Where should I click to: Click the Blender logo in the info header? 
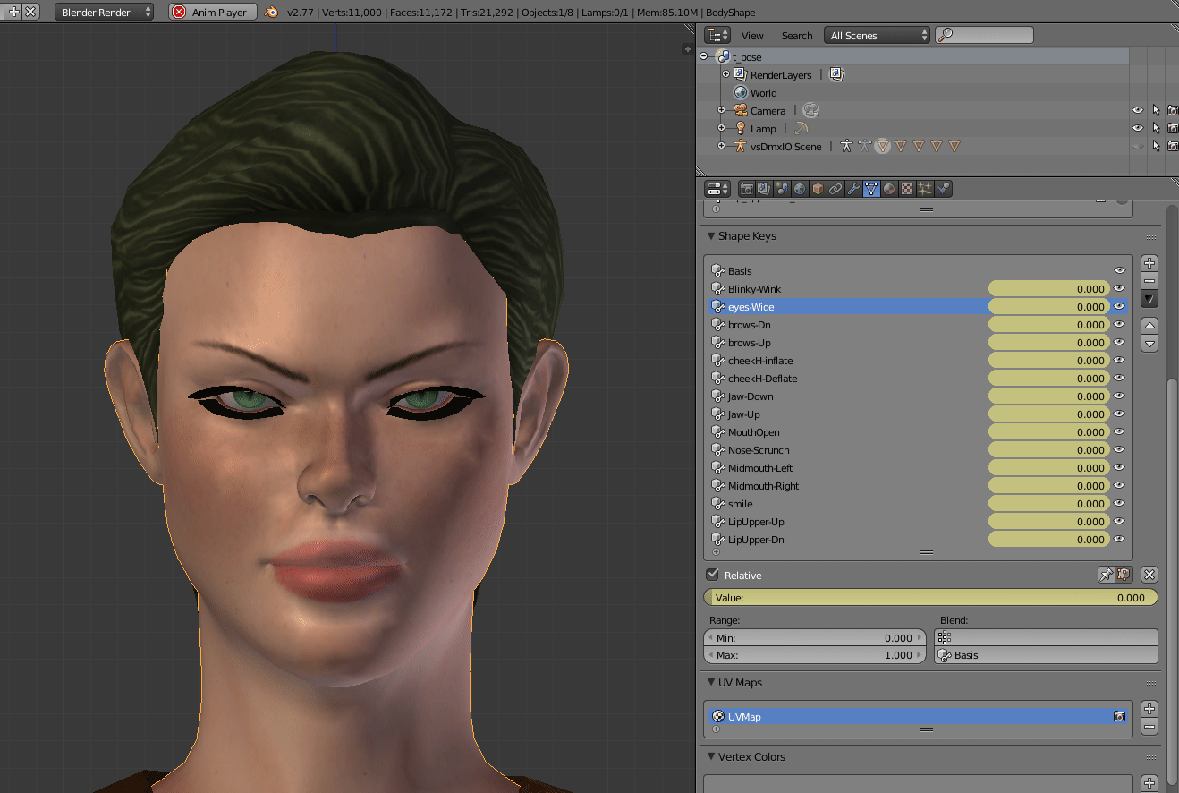point(272,13)
